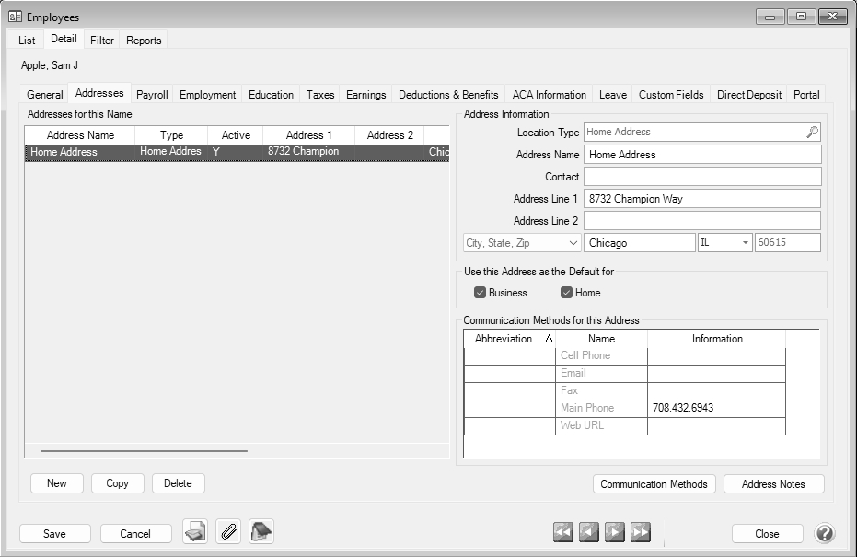The height and width of the screenshot is (557, 857).
Task: Open attachments with the paperclip icon
Action: point(228,532)
